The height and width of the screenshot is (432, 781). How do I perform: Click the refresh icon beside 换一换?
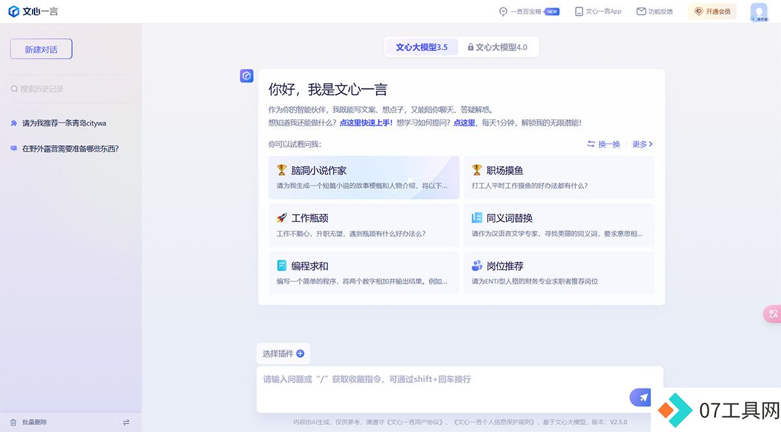coord(591,144)
